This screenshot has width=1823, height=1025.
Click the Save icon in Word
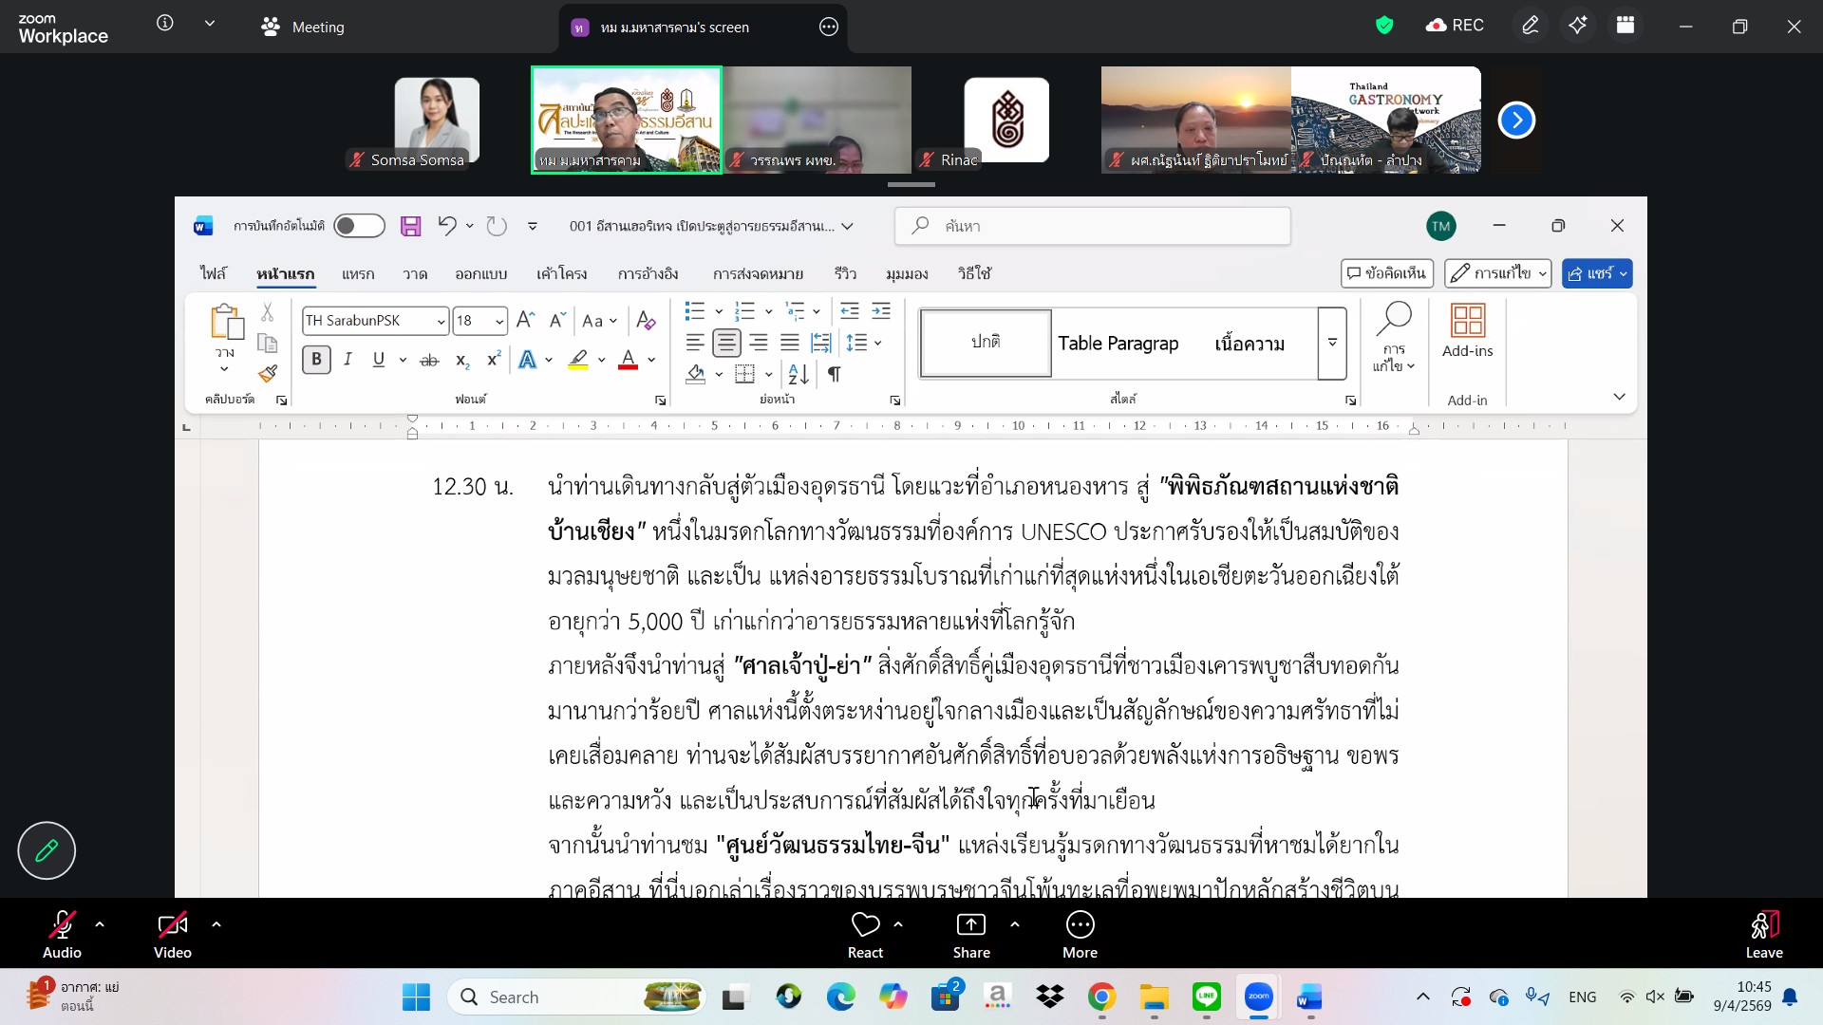point(410,226)
